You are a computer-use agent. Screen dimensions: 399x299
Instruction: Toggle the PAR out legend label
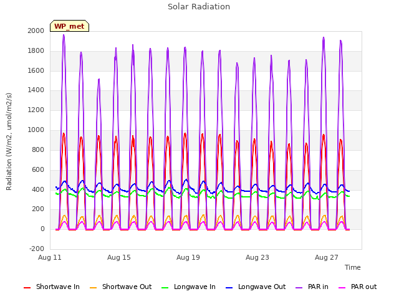(x=363, y=287)
